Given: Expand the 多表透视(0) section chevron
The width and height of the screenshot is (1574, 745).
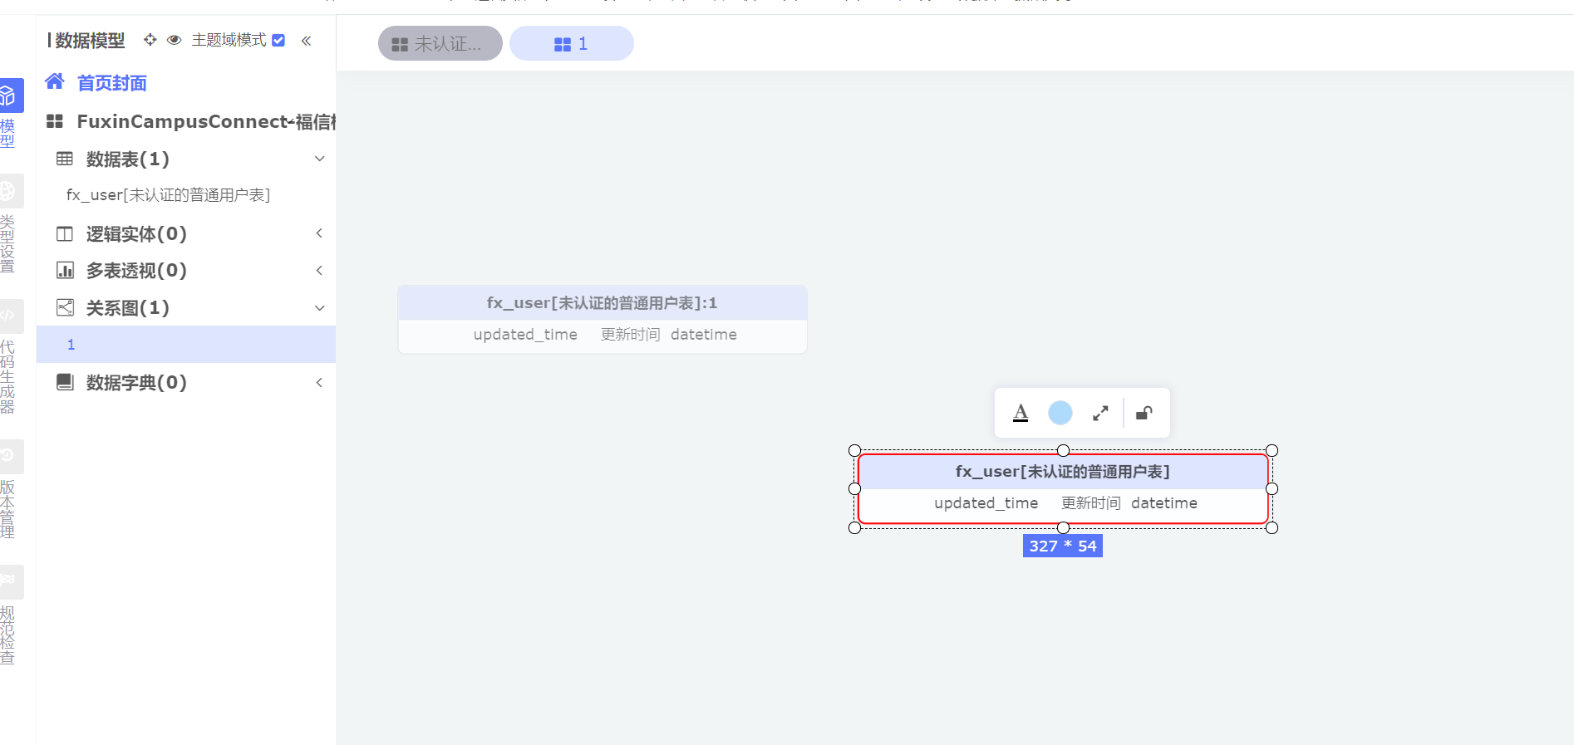Looking at the screenshot, I should click(x=319, y=271).
